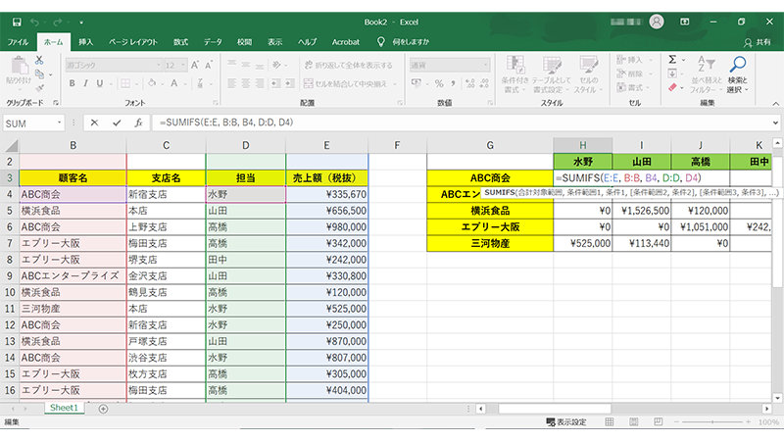Click the user account avatar
Screen dimensions: 784x441
[656, 22]
